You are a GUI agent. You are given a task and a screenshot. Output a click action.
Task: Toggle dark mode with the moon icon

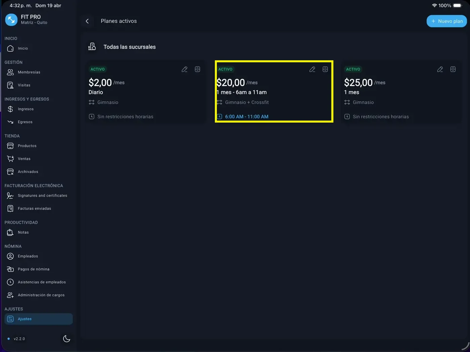[66, 339]
